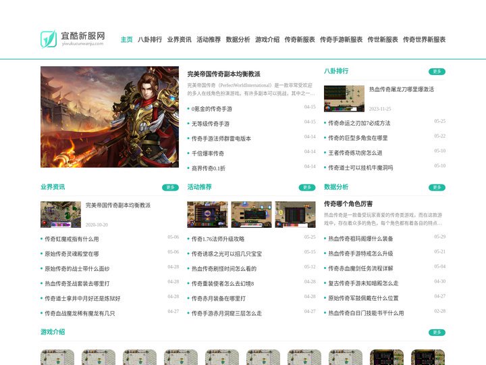Click the 数据分析 section heading
486x365 pixels.
tap(336, 187)
